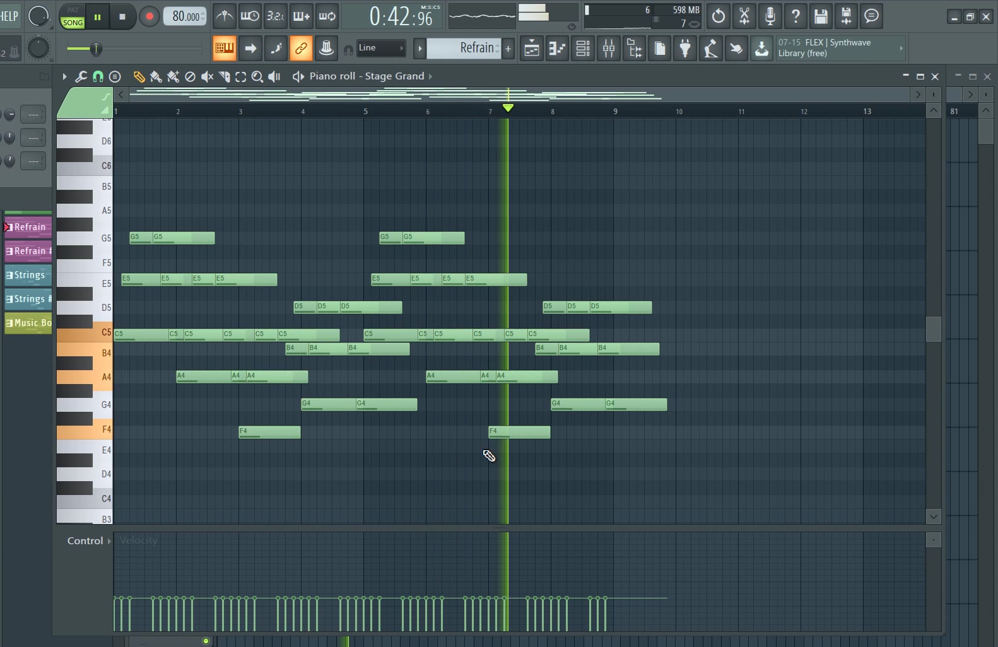Select the Music Bo pattern in the picker
This screenshot has width=998, height=647.
pyautogui.click(x=28, y=323)
